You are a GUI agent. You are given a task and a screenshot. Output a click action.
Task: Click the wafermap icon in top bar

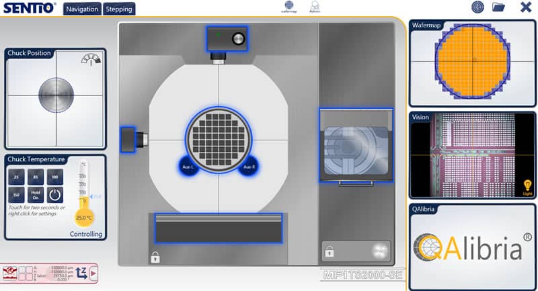click(x=289, y=6)
